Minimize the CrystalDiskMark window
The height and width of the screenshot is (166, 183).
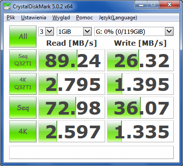[141, 5]
